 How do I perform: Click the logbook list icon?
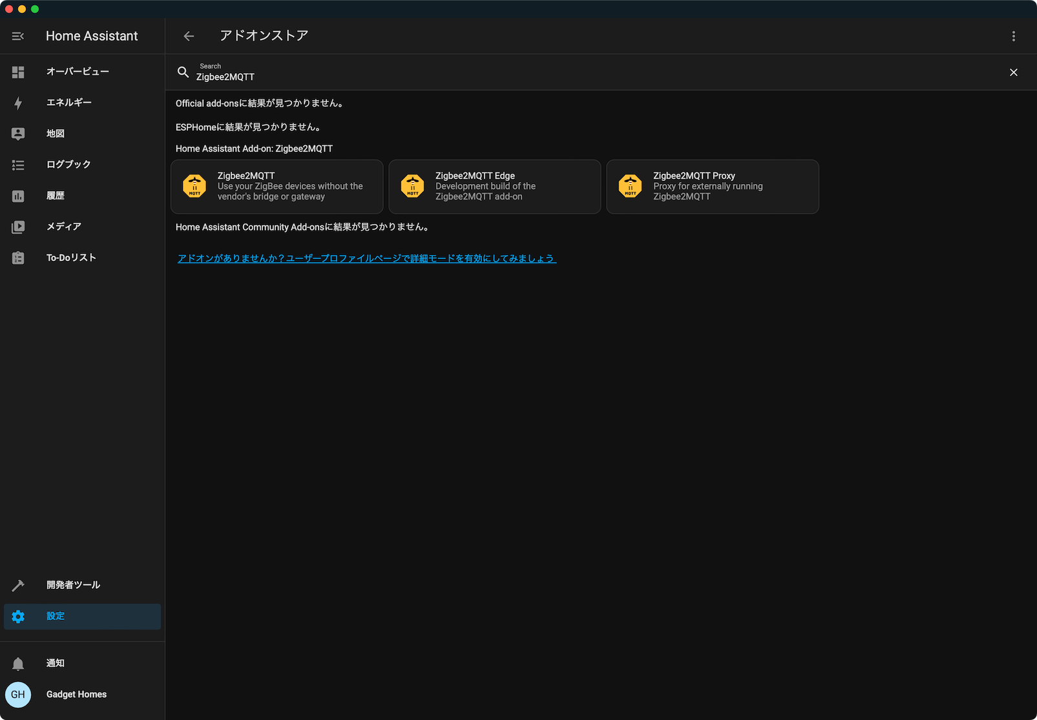18,165
